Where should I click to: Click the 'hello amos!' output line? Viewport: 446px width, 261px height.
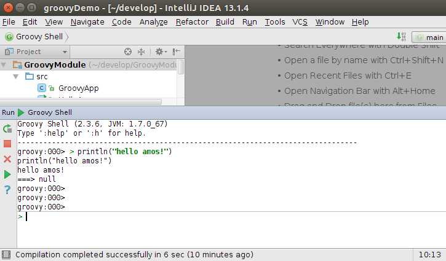[x=41, y=170]
